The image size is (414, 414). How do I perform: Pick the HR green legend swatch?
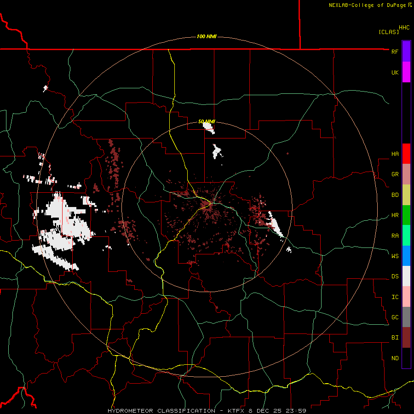[406, 215]
